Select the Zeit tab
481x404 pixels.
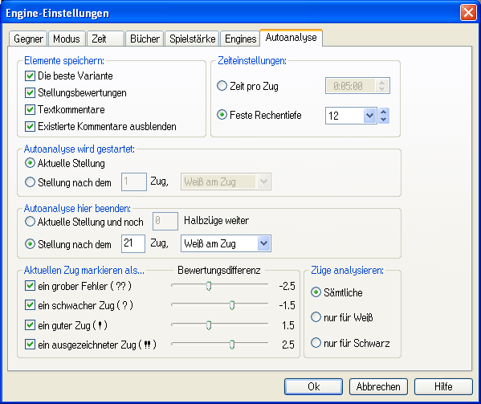pyautogui.click(x=105, y=39)
